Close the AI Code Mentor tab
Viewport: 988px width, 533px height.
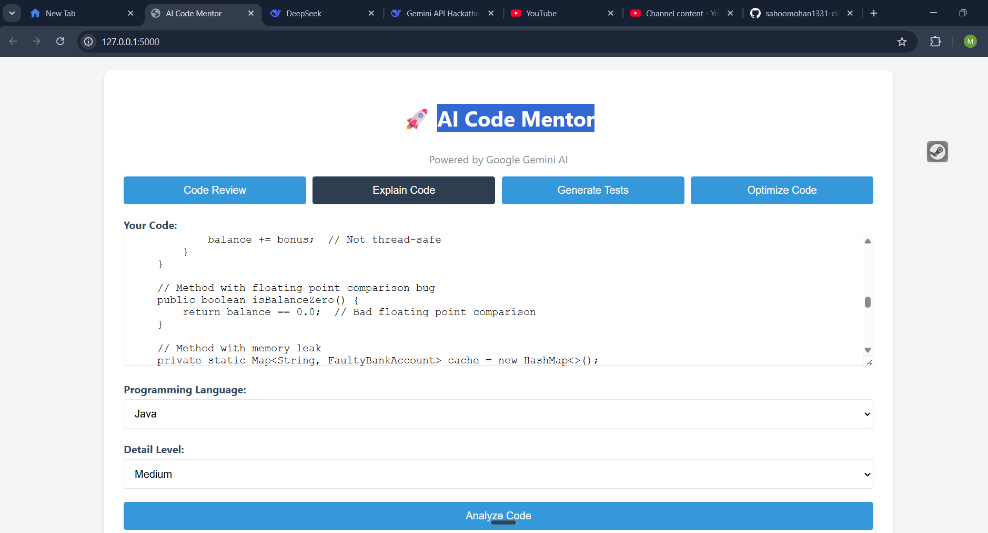[x=251, y=13]
